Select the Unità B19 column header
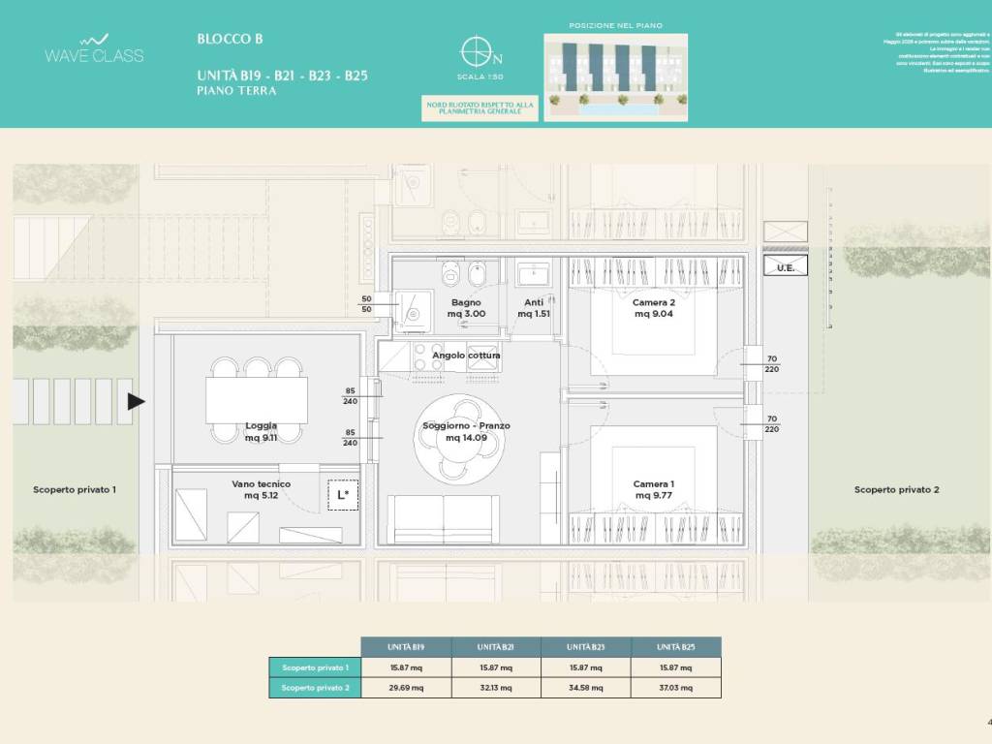 (x=406, y=647)
